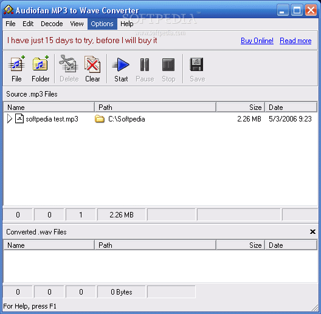Screen dimensions: 321x314
Task: Click the converted files Size column header
Action: pyautogui.click(x=241, y=245)
